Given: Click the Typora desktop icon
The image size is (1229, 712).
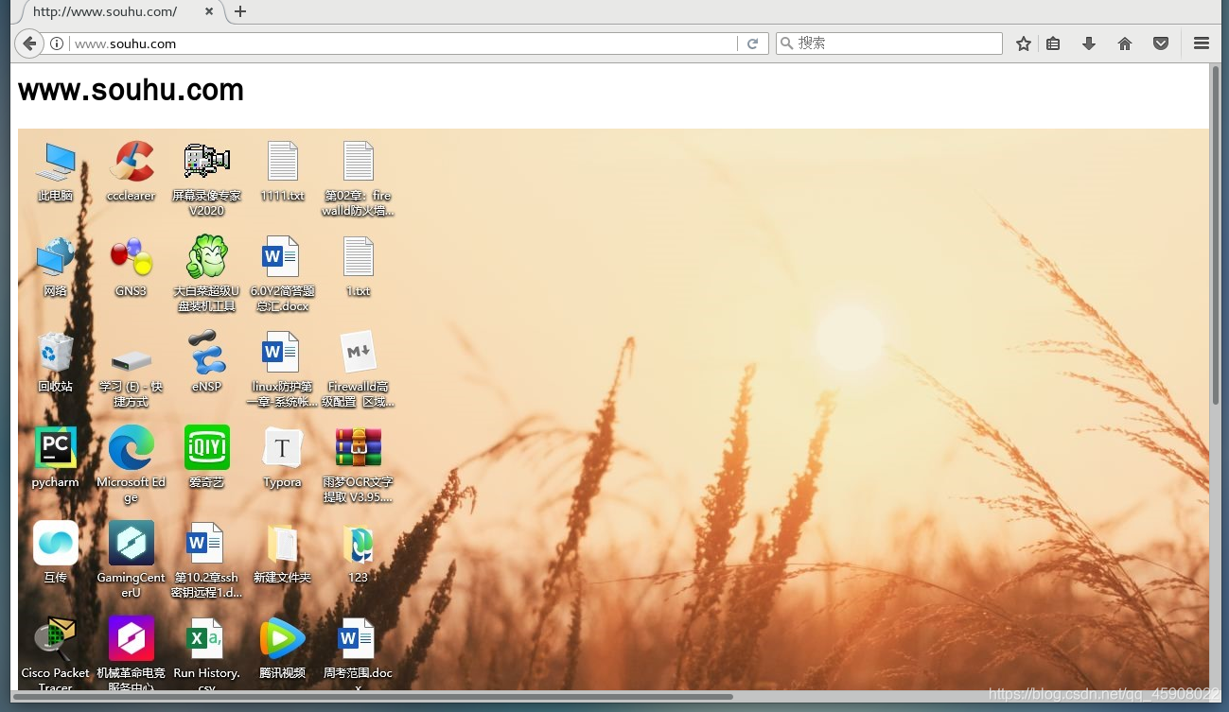Looking at the screenshot, I should (x=283, y=459).
